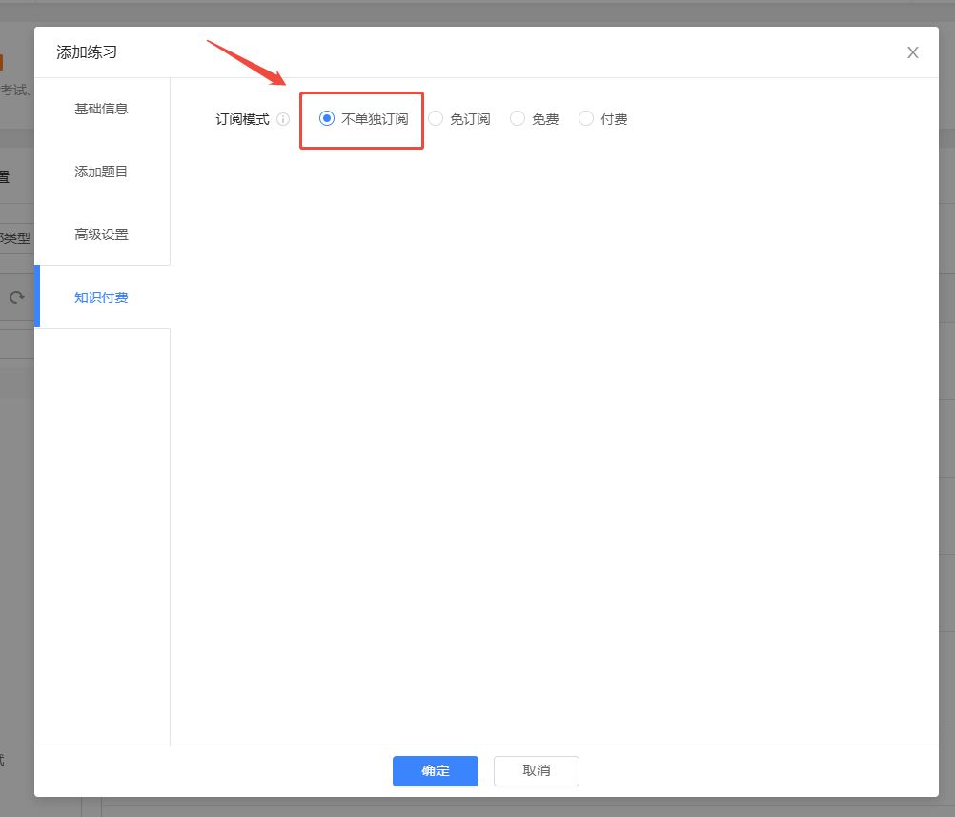Viewport: 955px width, 817px height.
Task: Select the 免费 radio circle
Action: tap(518, 119)
